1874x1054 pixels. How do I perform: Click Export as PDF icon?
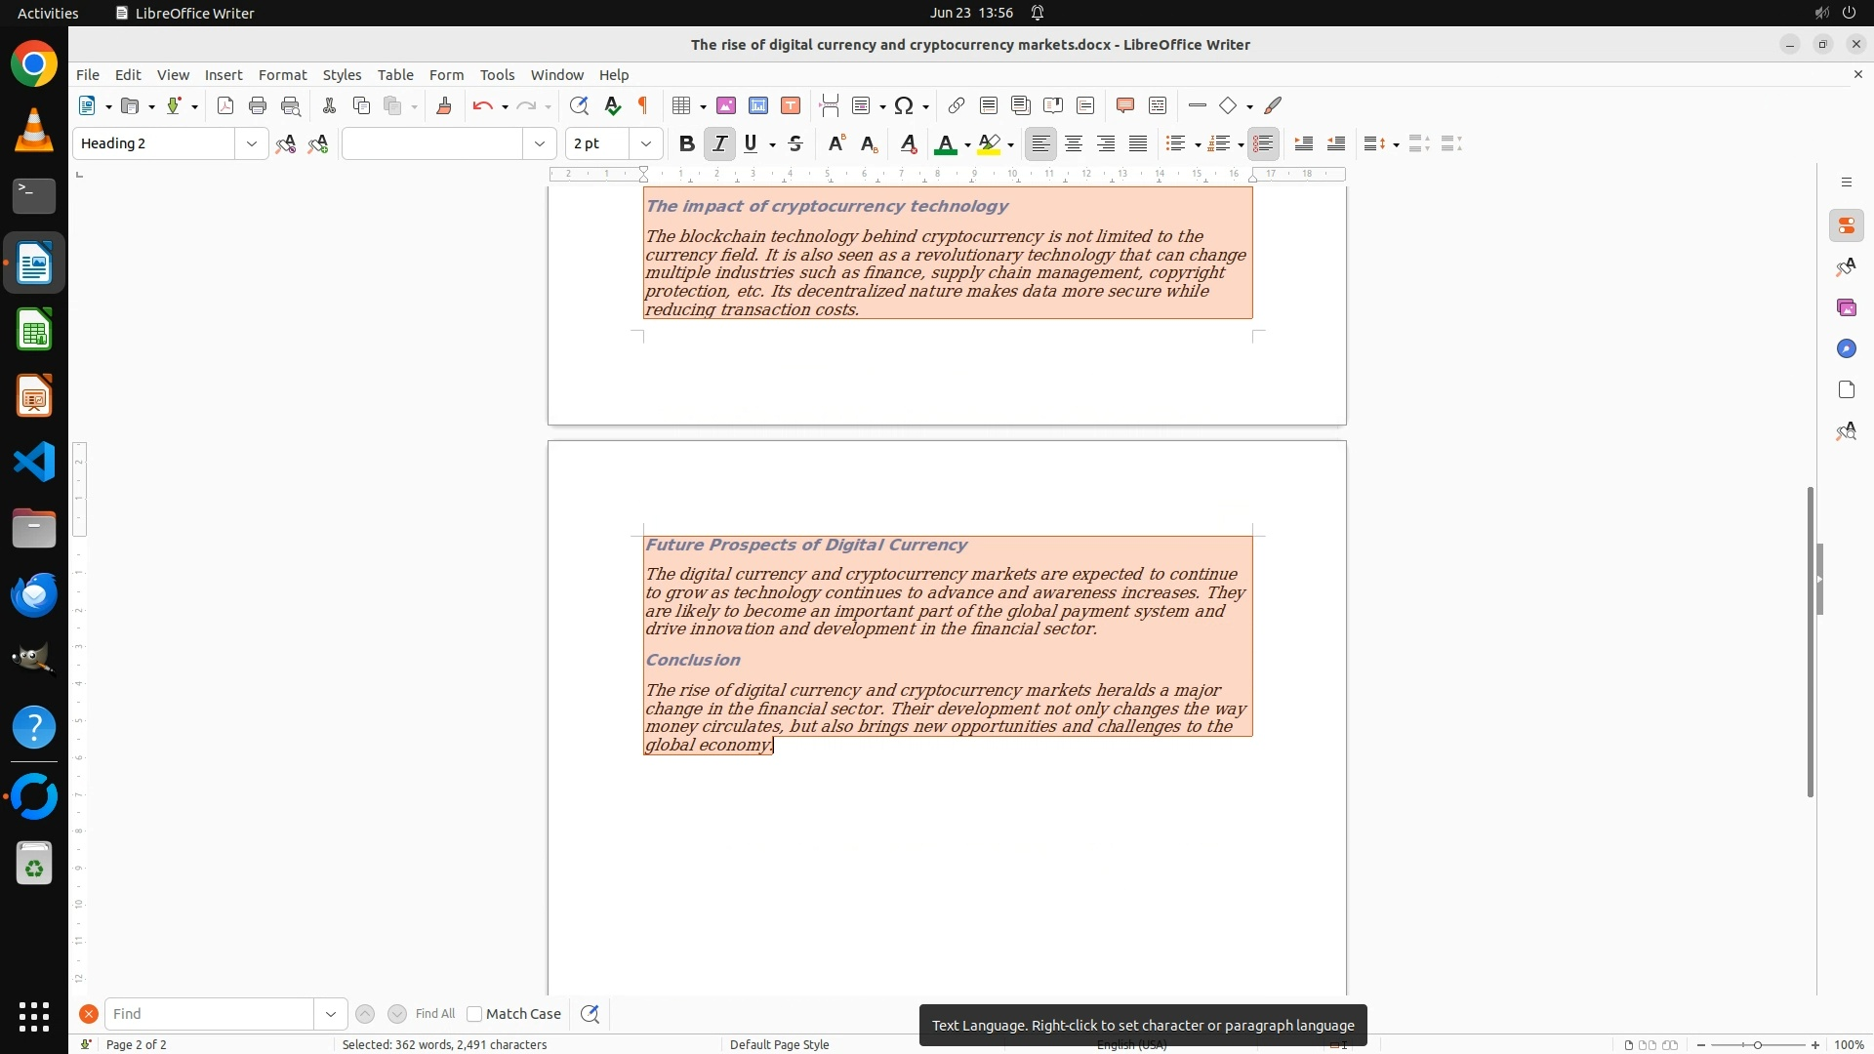tap(225, 105)
